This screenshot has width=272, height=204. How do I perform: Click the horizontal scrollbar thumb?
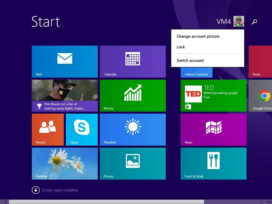tap(107, 202)
